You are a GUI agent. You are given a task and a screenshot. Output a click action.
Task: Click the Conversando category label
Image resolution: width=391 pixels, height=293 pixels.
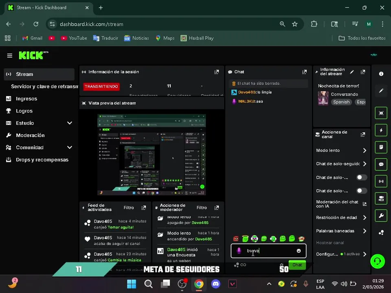[x=345, y=94]
